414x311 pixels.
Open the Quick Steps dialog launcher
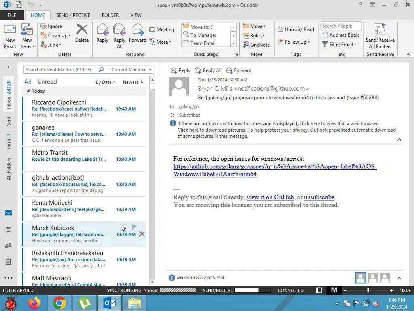click(236, 55)
